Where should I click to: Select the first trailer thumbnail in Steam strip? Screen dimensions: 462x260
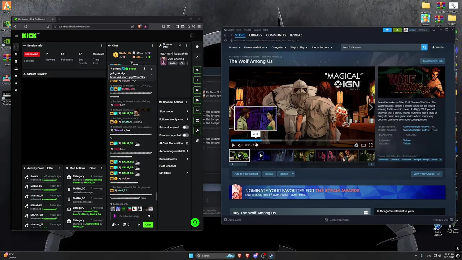[x=239, y=156]
